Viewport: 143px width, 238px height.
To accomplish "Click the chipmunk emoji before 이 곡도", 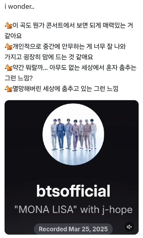I will coord(8,25).
